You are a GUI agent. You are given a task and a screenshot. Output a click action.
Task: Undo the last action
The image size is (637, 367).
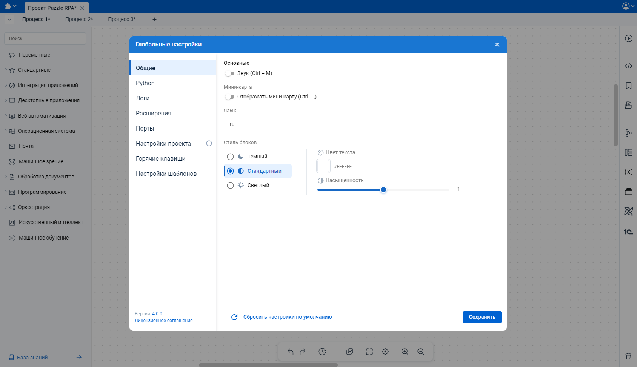click(x=291, y=352)
